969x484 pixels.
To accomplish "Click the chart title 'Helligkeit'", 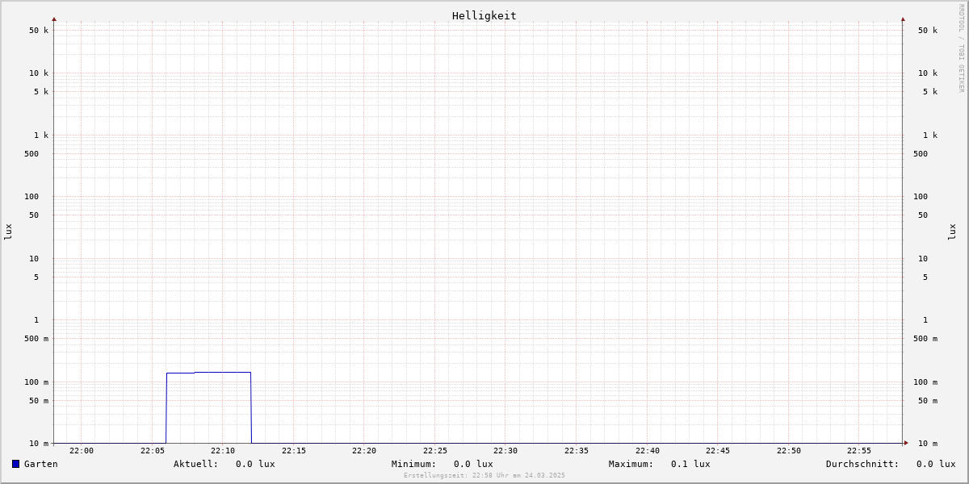I will pyautogui.click(x=484, y=15).
